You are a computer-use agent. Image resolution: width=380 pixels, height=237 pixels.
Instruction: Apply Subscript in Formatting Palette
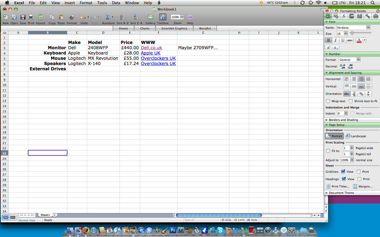[336, 48]
